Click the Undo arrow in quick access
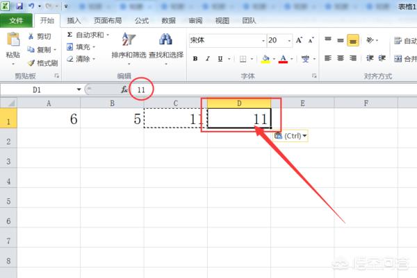Image resolution: width=417 pixels, height=278 pixels. pos(31,6)
